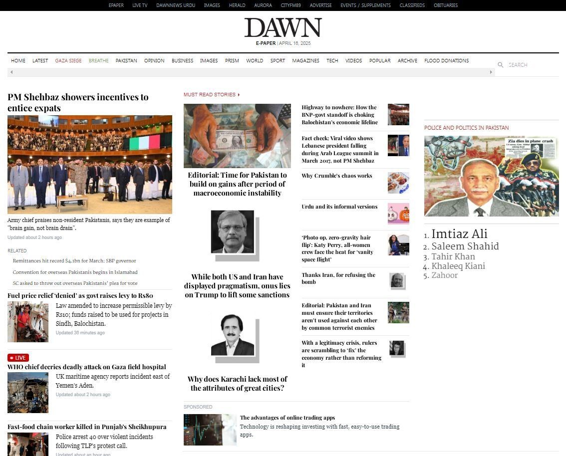Image resolution: width=566 pixels, height=456 pixels.
Task: Open Convention for overseas Pakistanis story
Action: 75,272
